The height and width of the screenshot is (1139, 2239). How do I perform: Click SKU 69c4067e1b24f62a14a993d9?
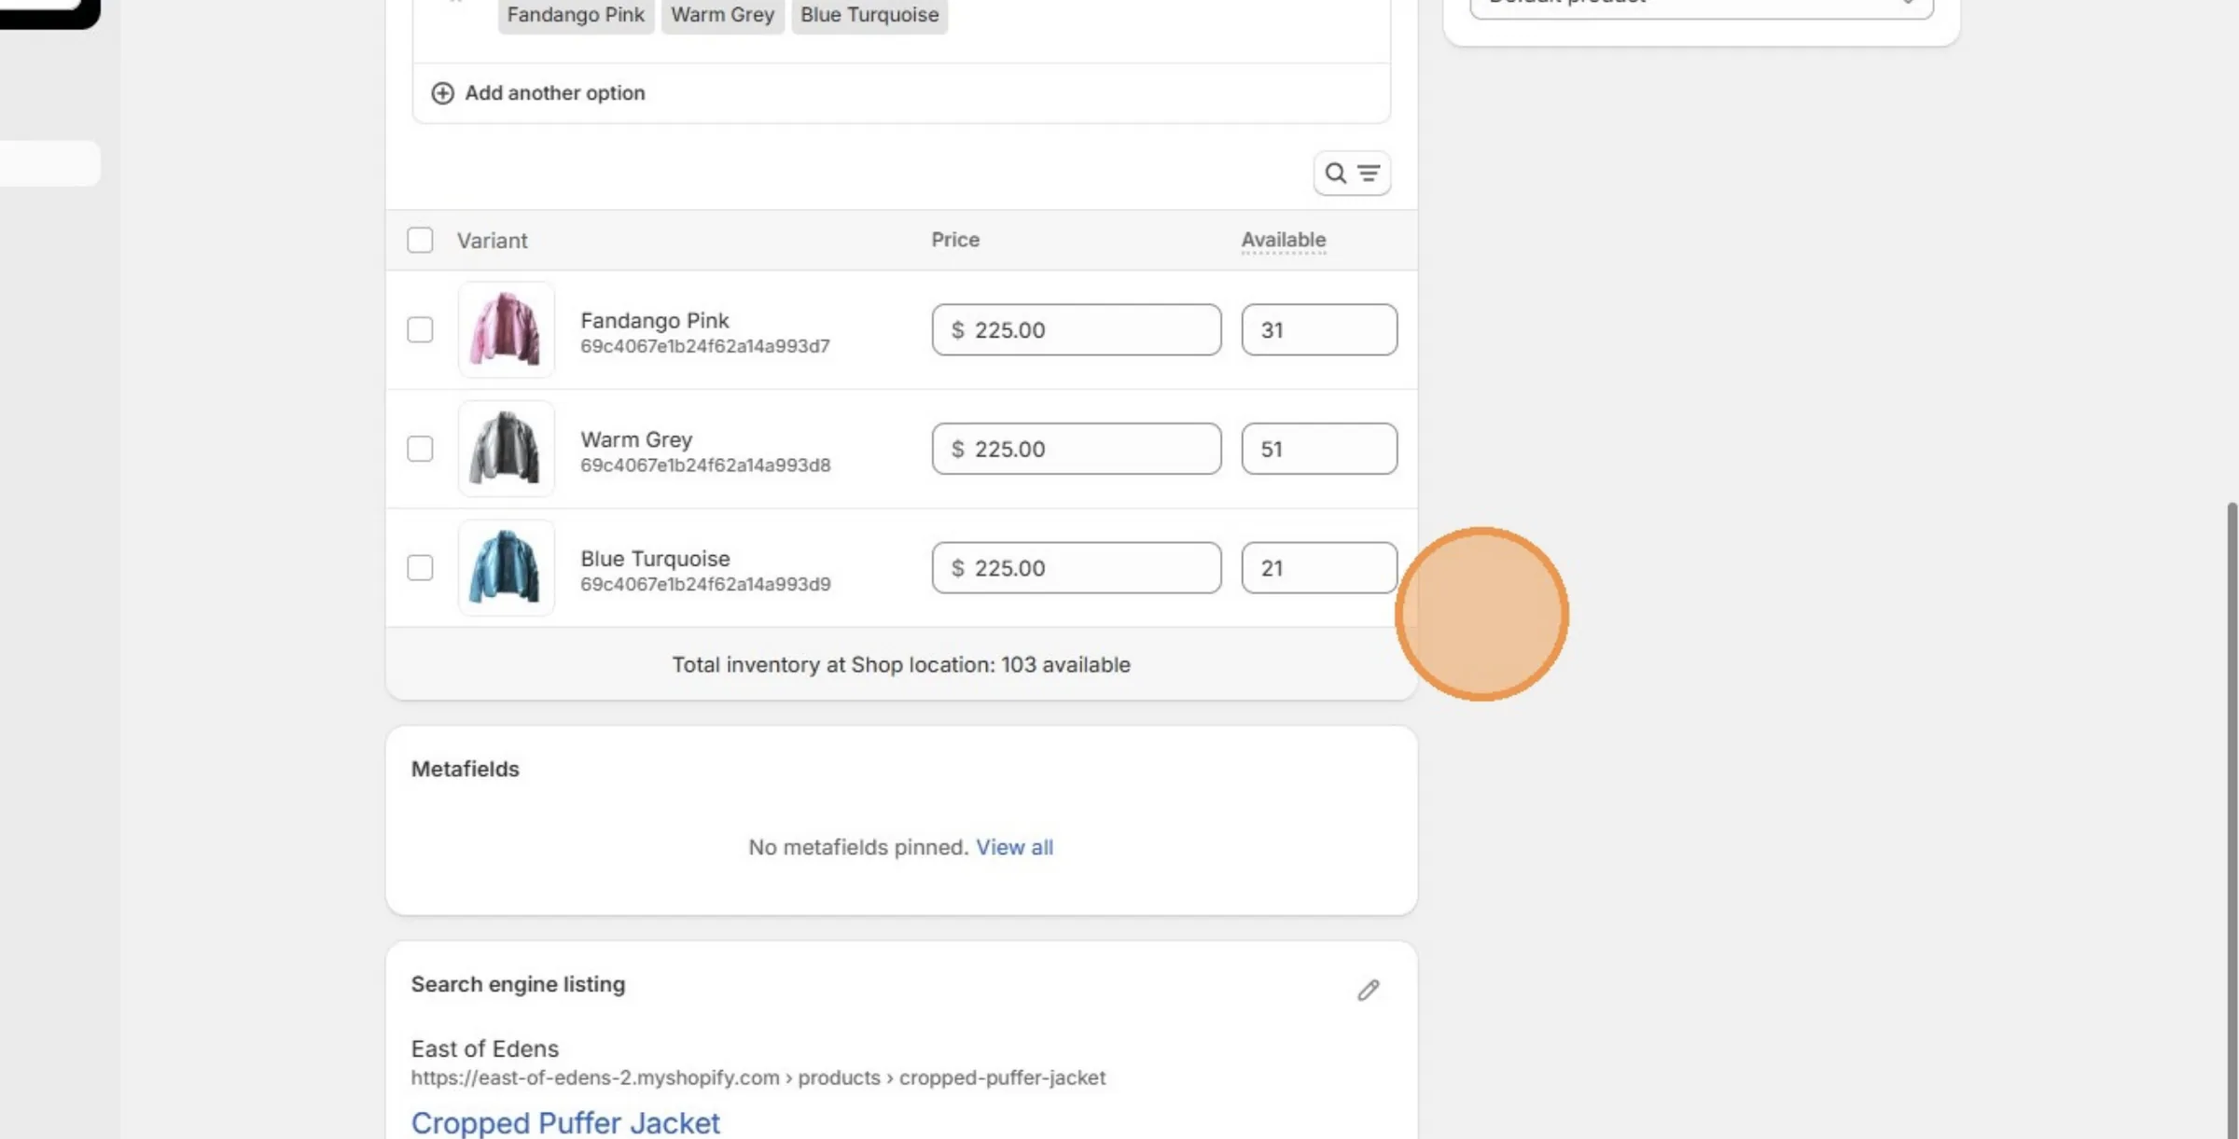704,584
